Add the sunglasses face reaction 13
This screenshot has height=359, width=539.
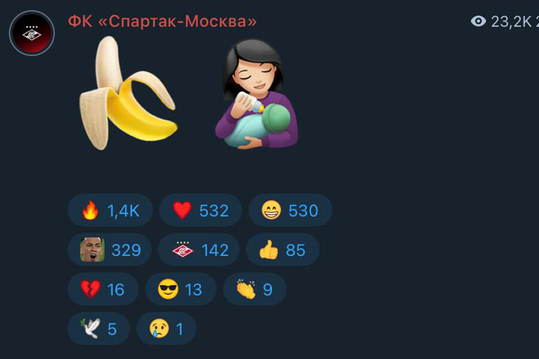coord(181,289)
